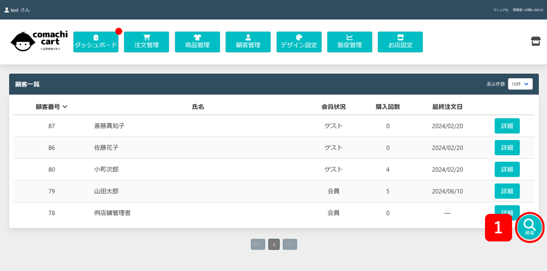Open 詳細 for 山田太郎
This screenshot has height=271, width=547.
(x=507, y=191)
